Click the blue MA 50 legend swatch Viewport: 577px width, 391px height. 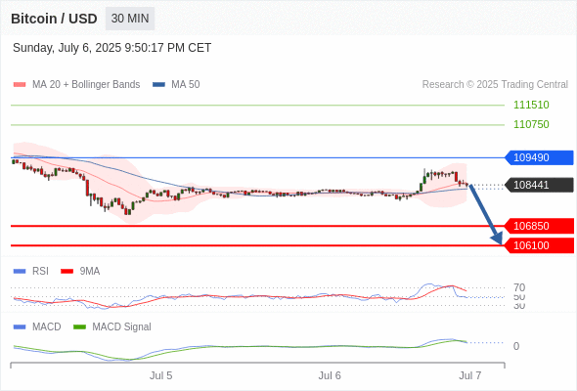tap(159, 85)
